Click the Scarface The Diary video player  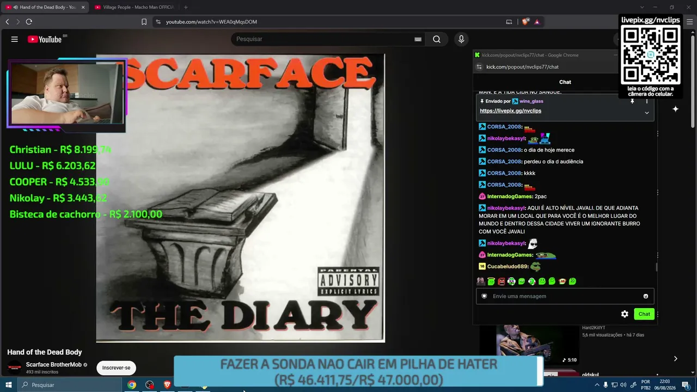tap(240, 198)
